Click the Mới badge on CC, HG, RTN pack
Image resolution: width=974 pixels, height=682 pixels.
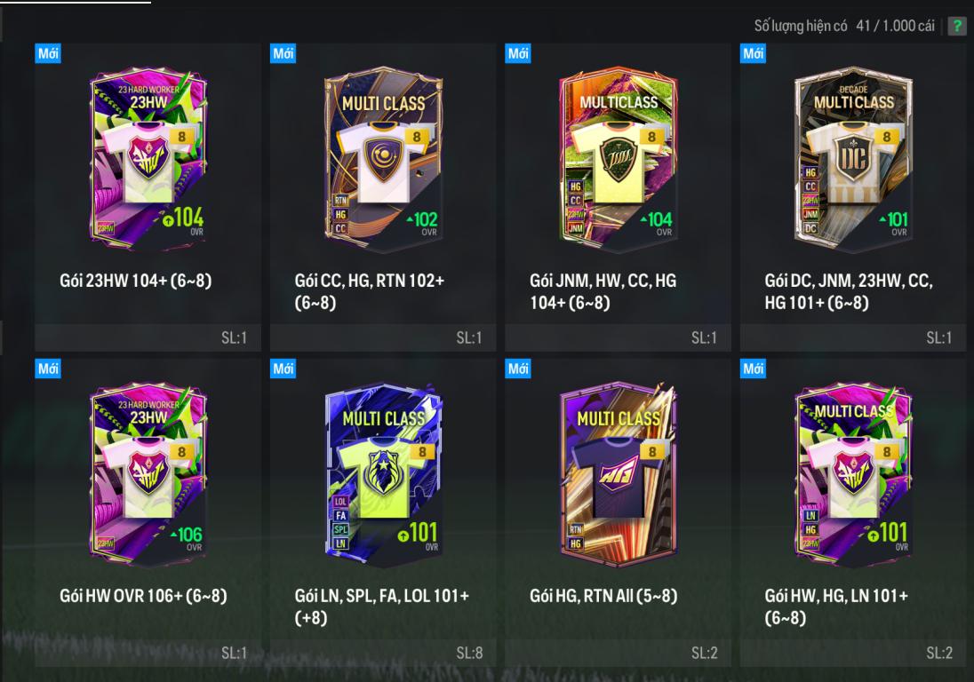point(283,53)
